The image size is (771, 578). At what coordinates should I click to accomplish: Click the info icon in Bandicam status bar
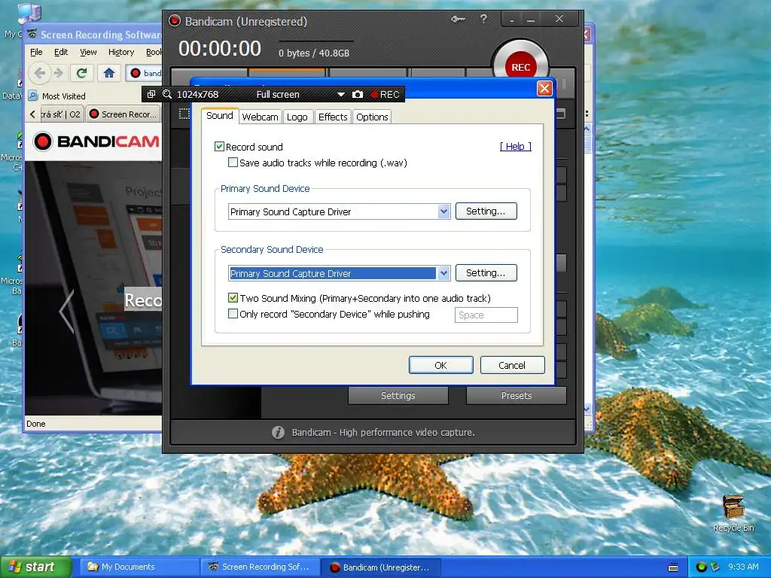tap(278, 433)
